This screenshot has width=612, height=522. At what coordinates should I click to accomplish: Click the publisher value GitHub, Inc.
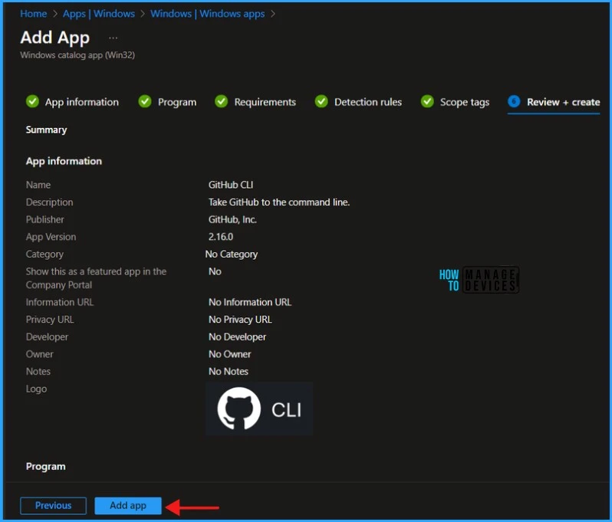point(232,220)
